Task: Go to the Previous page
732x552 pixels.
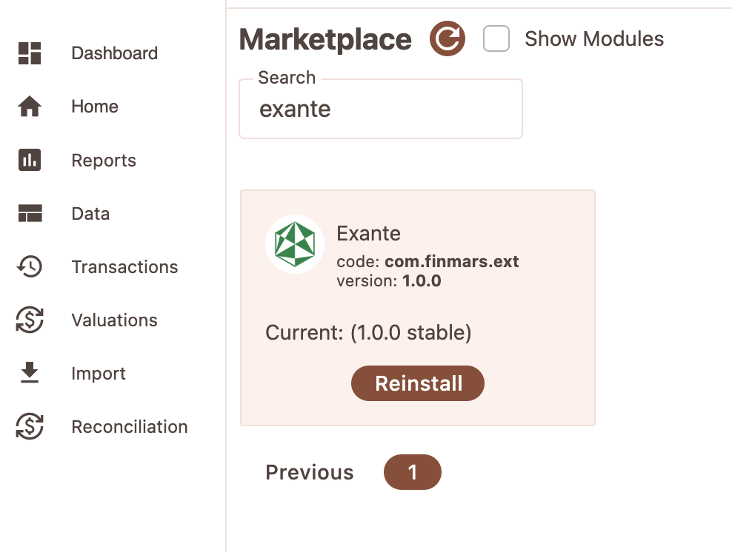Action: [x=310, y=472]
